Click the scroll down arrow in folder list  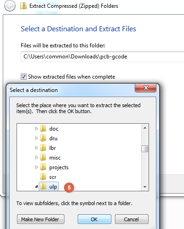[x=145, y=187]
